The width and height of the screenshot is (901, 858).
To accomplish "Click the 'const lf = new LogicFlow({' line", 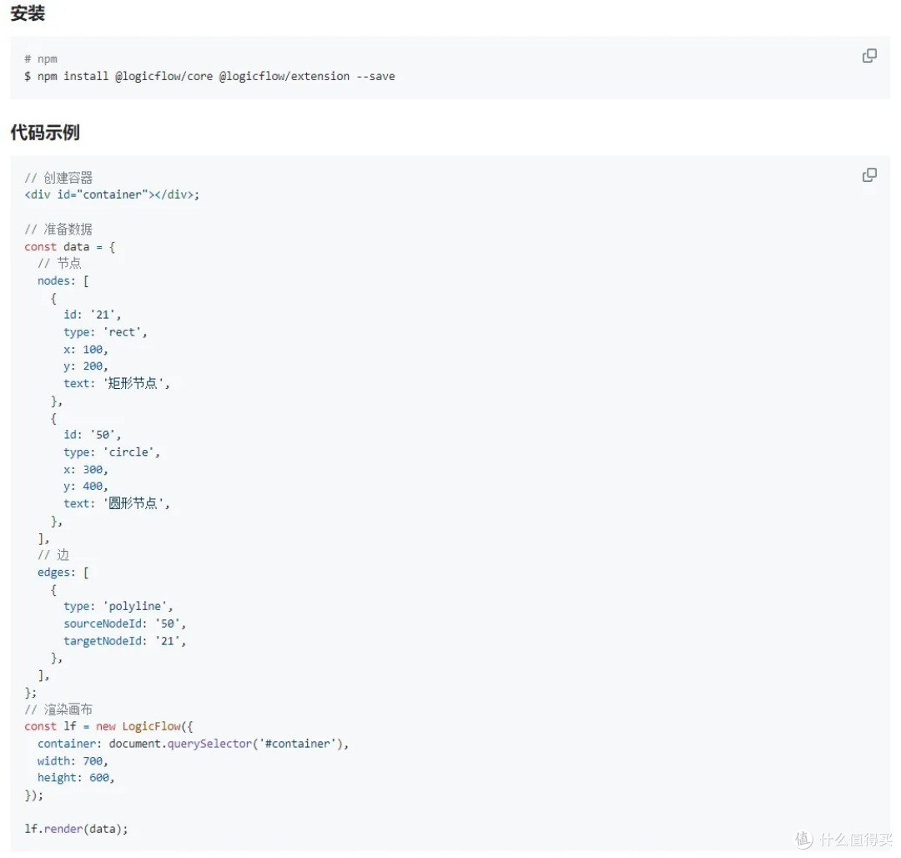I will tap(109, 726).
